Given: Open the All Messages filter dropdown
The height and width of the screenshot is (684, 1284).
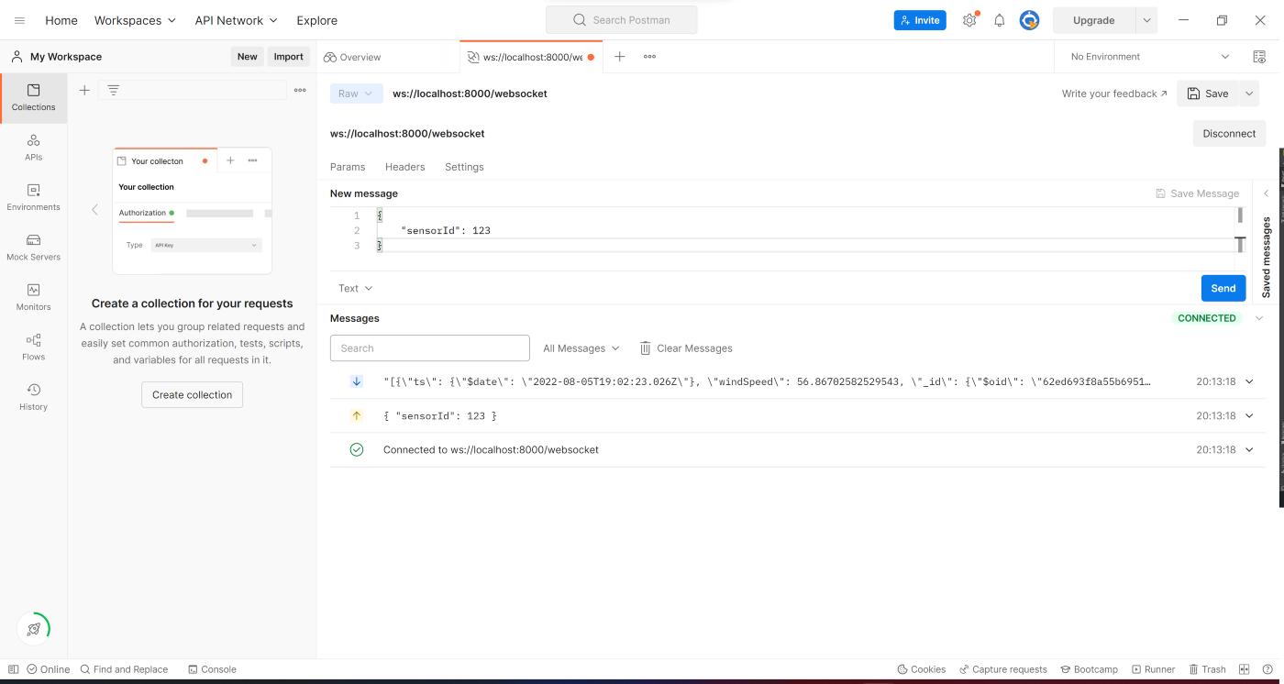Looking at the screenshot, I should (581, 348).
